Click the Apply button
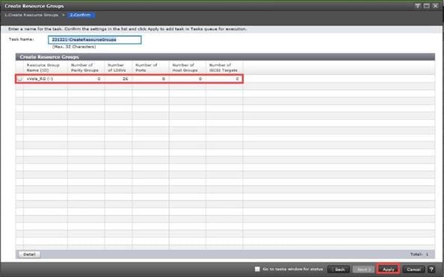444x277 pixels. [388, 270]
